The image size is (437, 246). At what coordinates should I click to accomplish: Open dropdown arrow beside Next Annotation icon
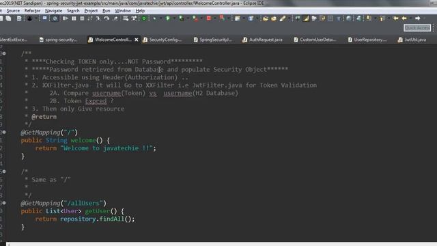(375, 18)
